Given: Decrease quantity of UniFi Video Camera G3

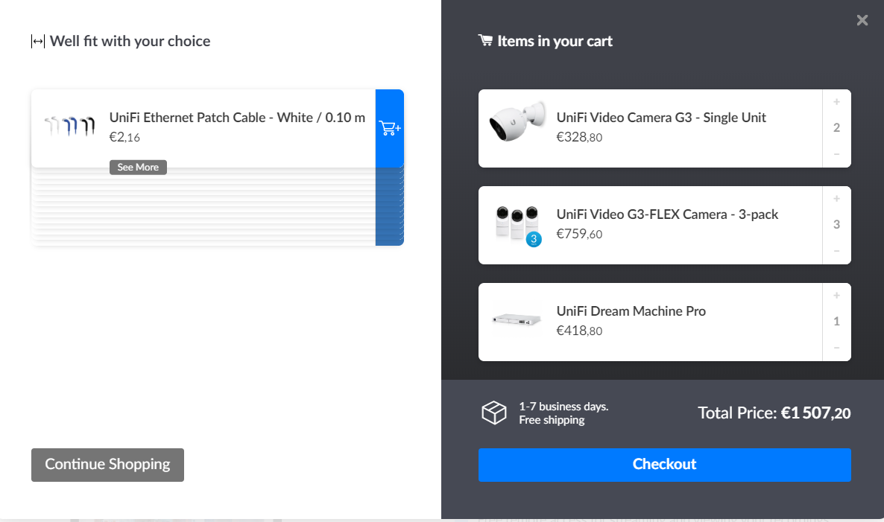Looking at the screenshot, I should tap(836, 154).
